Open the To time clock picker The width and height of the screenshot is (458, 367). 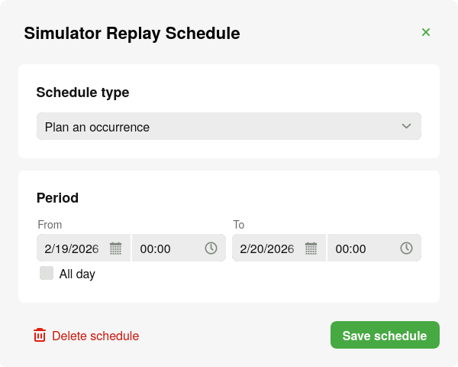(406, 248)
